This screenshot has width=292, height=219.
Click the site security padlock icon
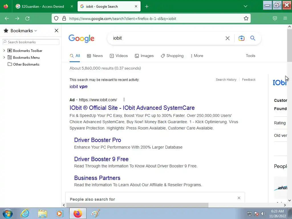pyautogui.click(x=64, y=18)
